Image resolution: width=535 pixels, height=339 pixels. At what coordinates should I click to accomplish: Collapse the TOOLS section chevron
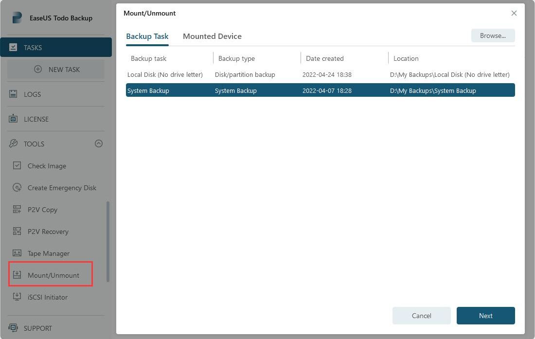click(x=99, y=143)
